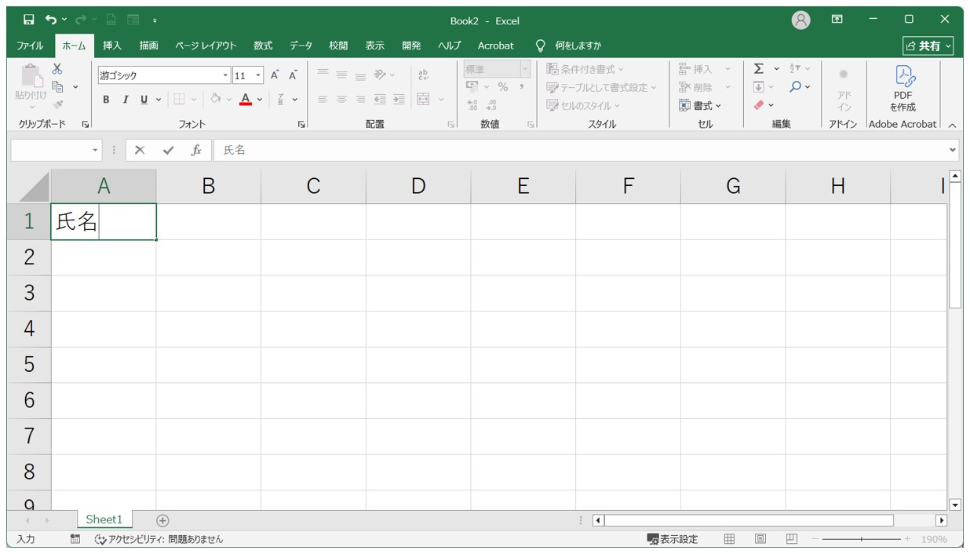Open the font name dropdown 游ゴシック
Screen dimensions: 970x554
click(x=226, y=76)
